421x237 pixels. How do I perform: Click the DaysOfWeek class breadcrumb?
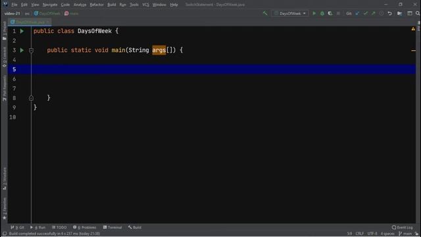point(47,13)
